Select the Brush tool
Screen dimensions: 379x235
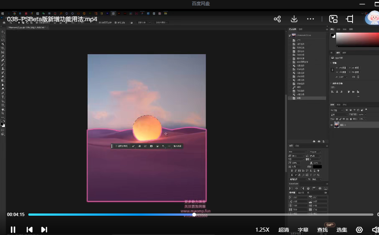[3, 65]
